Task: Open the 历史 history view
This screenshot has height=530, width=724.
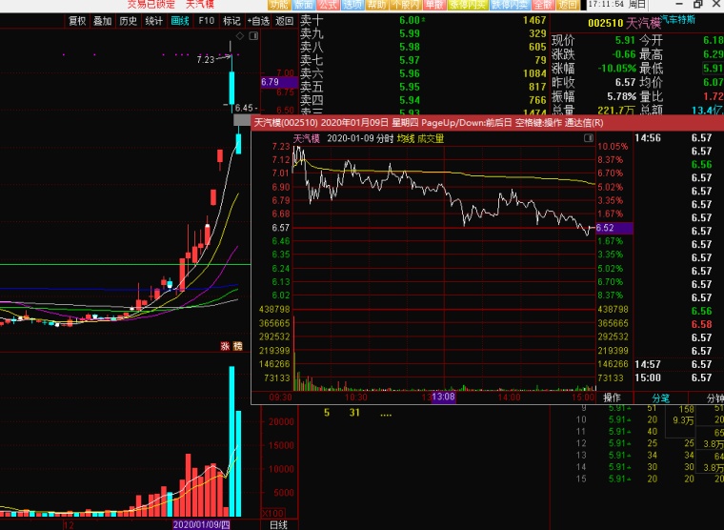Action: [x=129, y=21]
